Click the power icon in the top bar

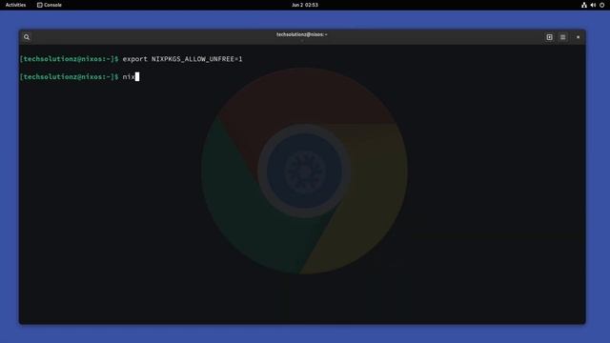point(601,5)
